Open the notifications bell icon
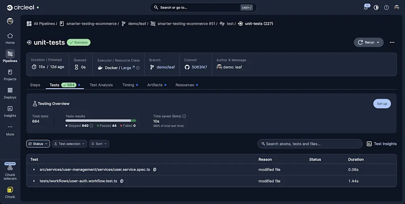405x204 pixels. coord(366,7)
